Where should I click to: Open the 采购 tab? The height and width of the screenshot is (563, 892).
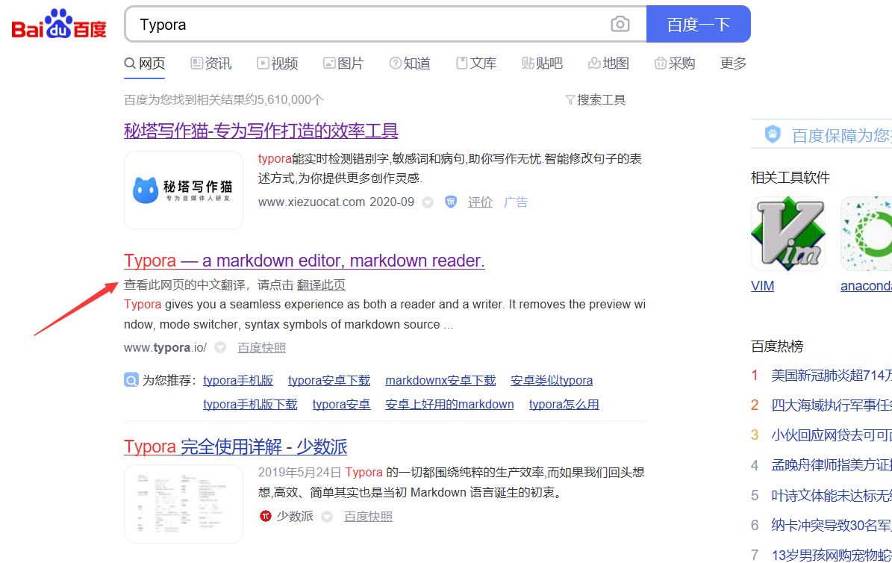[x=675, y=63]
